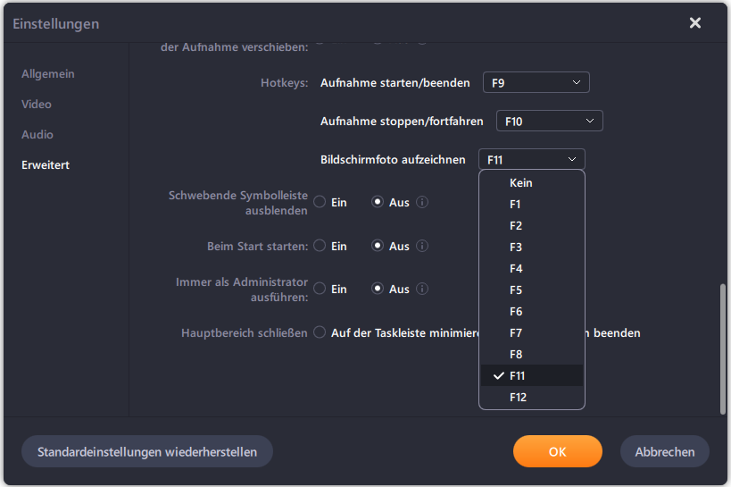This screenshot has height=487, width=731.
Task: Confirm settings with the OK button
Action: pos(558,451)
